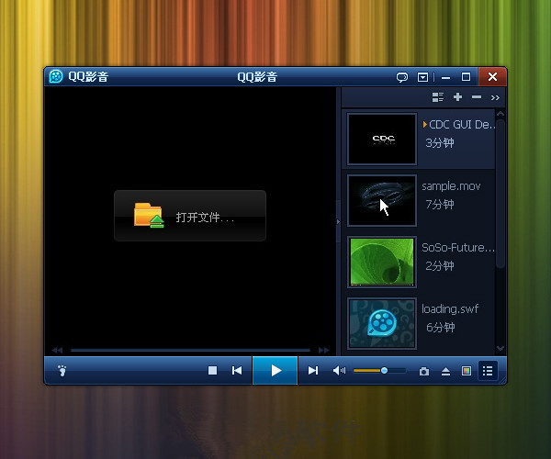Image resolution: width=551 pixels, height=459 pixels.
Task: Mute the audio with speaker icon
Action: click(x=339, y=371)
